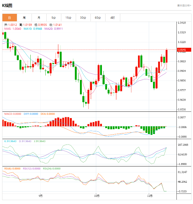Click the 收: 1.0141 close price text
Image resolution: width=193 pixels, height=204 pixels.
(56, 25)
